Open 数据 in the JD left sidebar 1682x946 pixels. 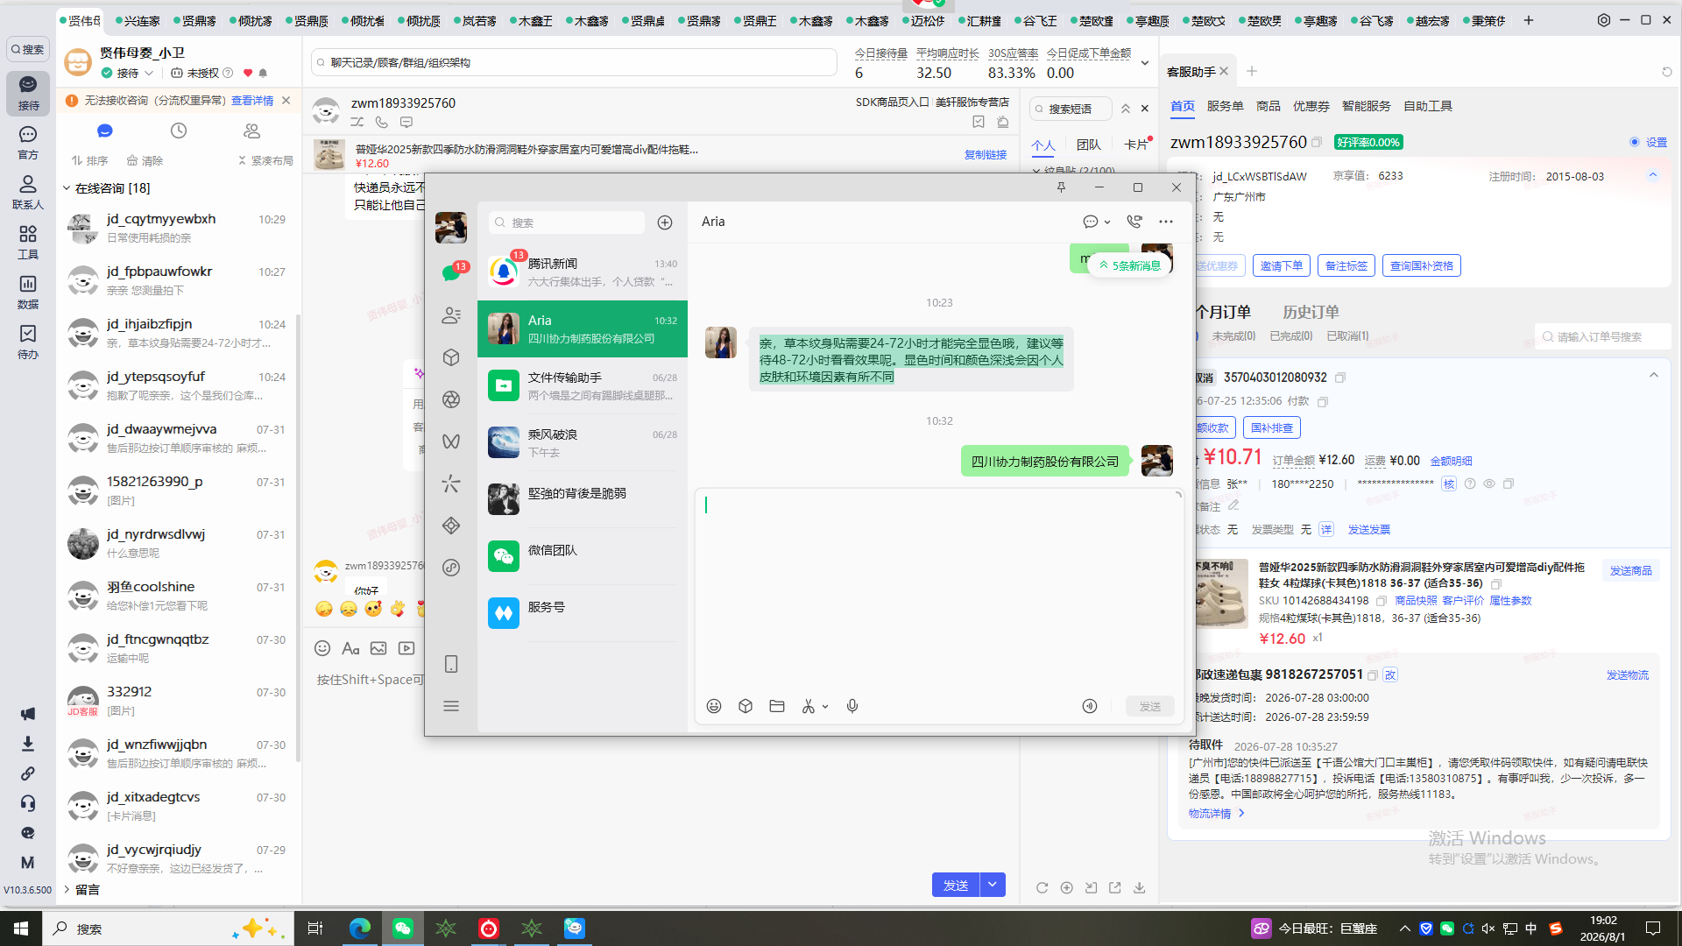[28, 293]
